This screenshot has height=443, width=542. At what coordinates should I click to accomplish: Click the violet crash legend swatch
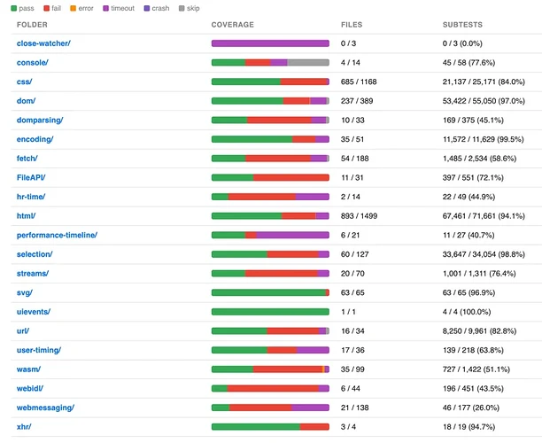click(x=147, y=8)
